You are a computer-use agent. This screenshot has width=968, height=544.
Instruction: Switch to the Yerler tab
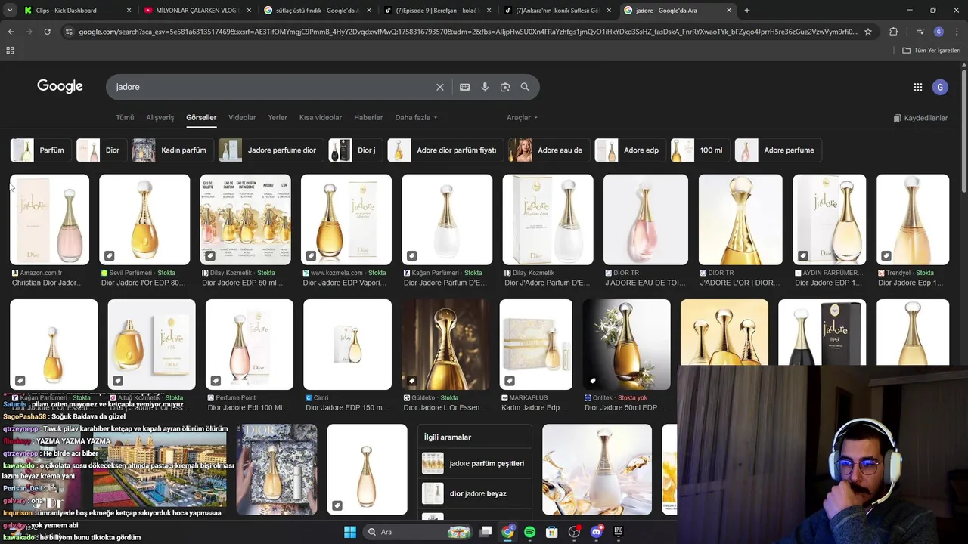tap(278, 117)
